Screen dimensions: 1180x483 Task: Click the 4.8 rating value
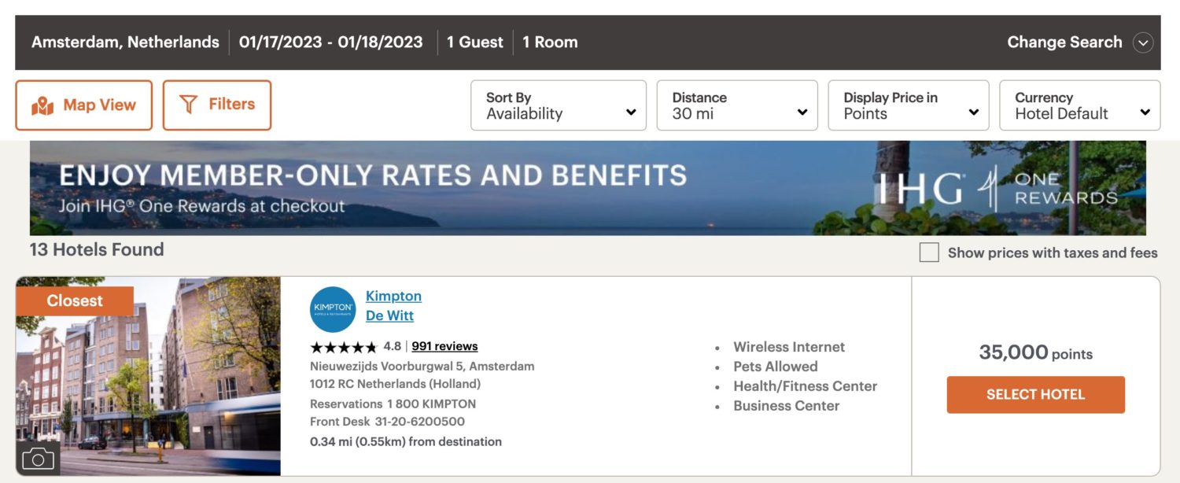point(394,346)
